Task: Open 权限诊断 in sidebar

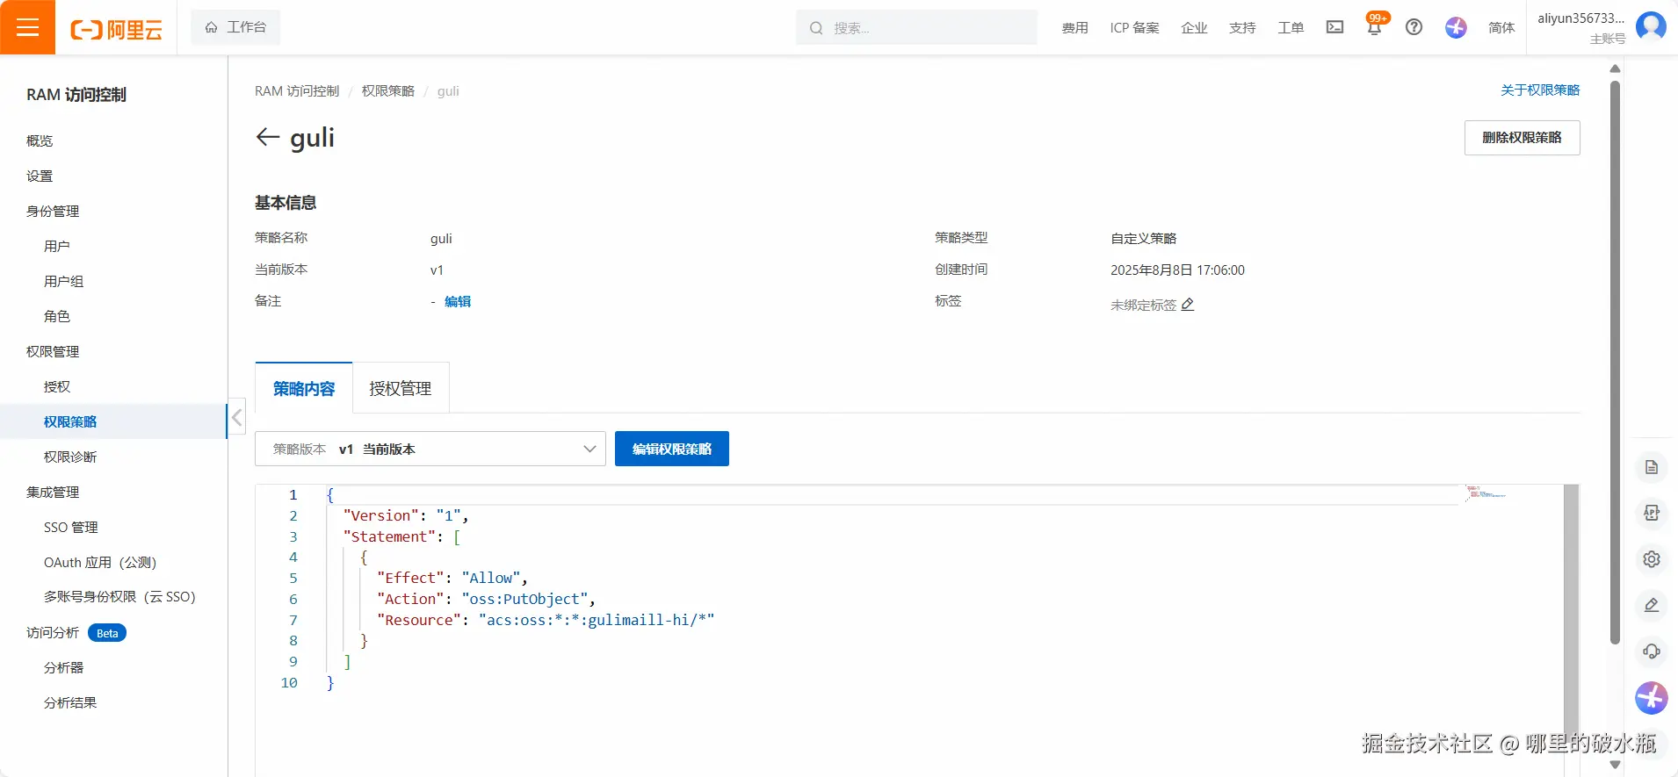Action: coord(70,457)
